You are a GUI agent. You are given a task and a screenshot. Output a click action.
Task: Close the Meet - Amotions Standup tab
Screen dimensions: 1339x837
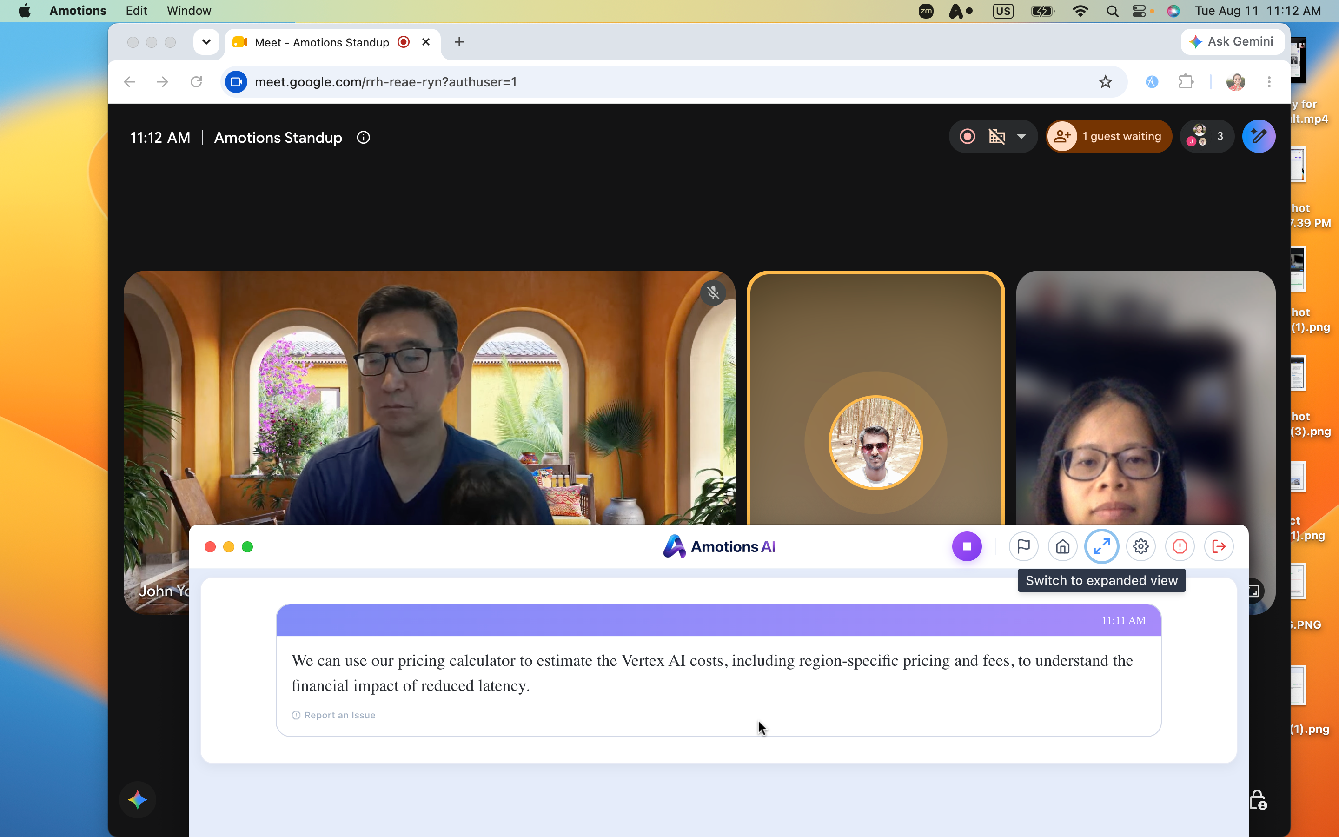[425, 42]
